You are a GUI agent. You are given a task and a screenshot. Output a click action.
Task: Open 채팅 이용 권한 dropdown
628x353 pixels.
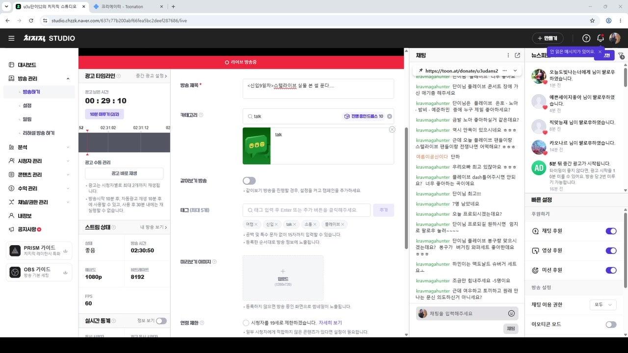click(603, 304)
